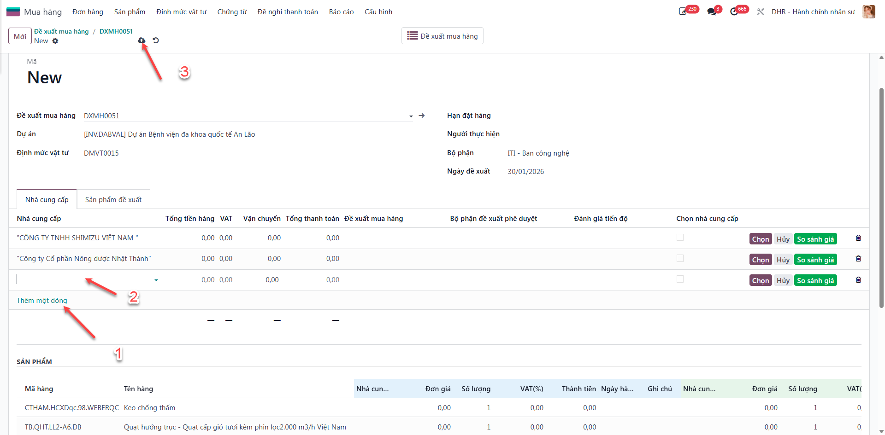
Task: Open the Báo cáo menu
Action: tap(341, 12)
